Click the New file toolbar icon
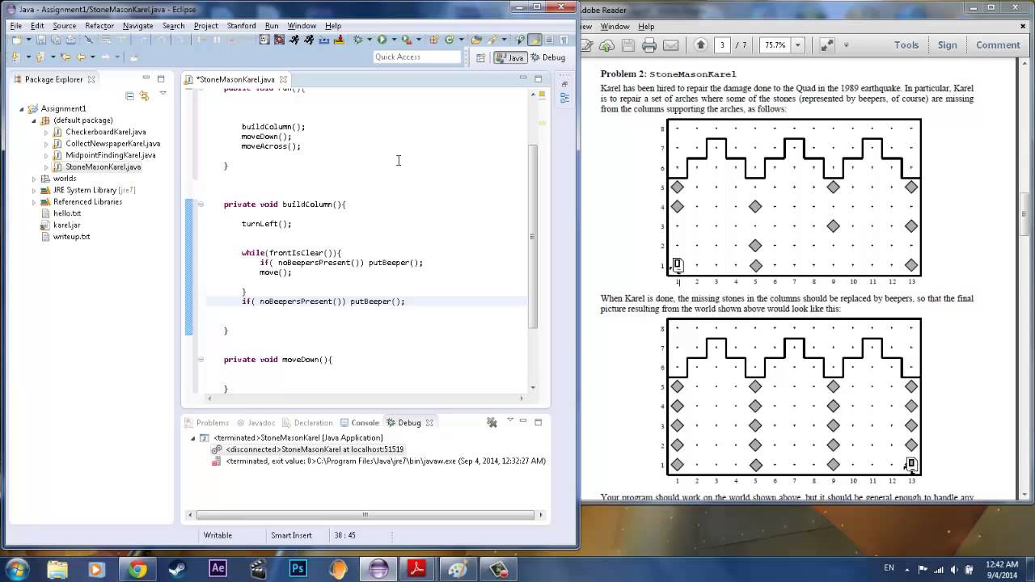This screenshot has width=1035, height=582. [17, 40]
